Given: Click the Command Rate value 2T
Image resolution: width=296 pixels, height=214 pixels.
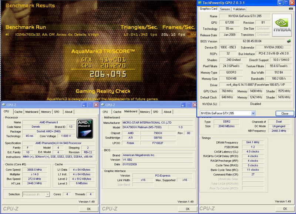Looking at the screenshot, I should coord(253,174).
